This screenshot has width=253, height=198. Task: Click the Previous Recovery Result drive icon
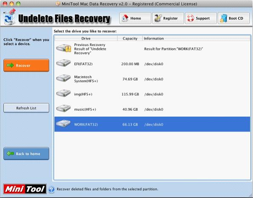[64, 48]
